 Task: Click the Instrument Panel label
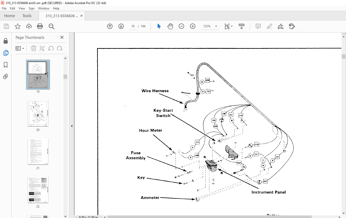(268, 192)
